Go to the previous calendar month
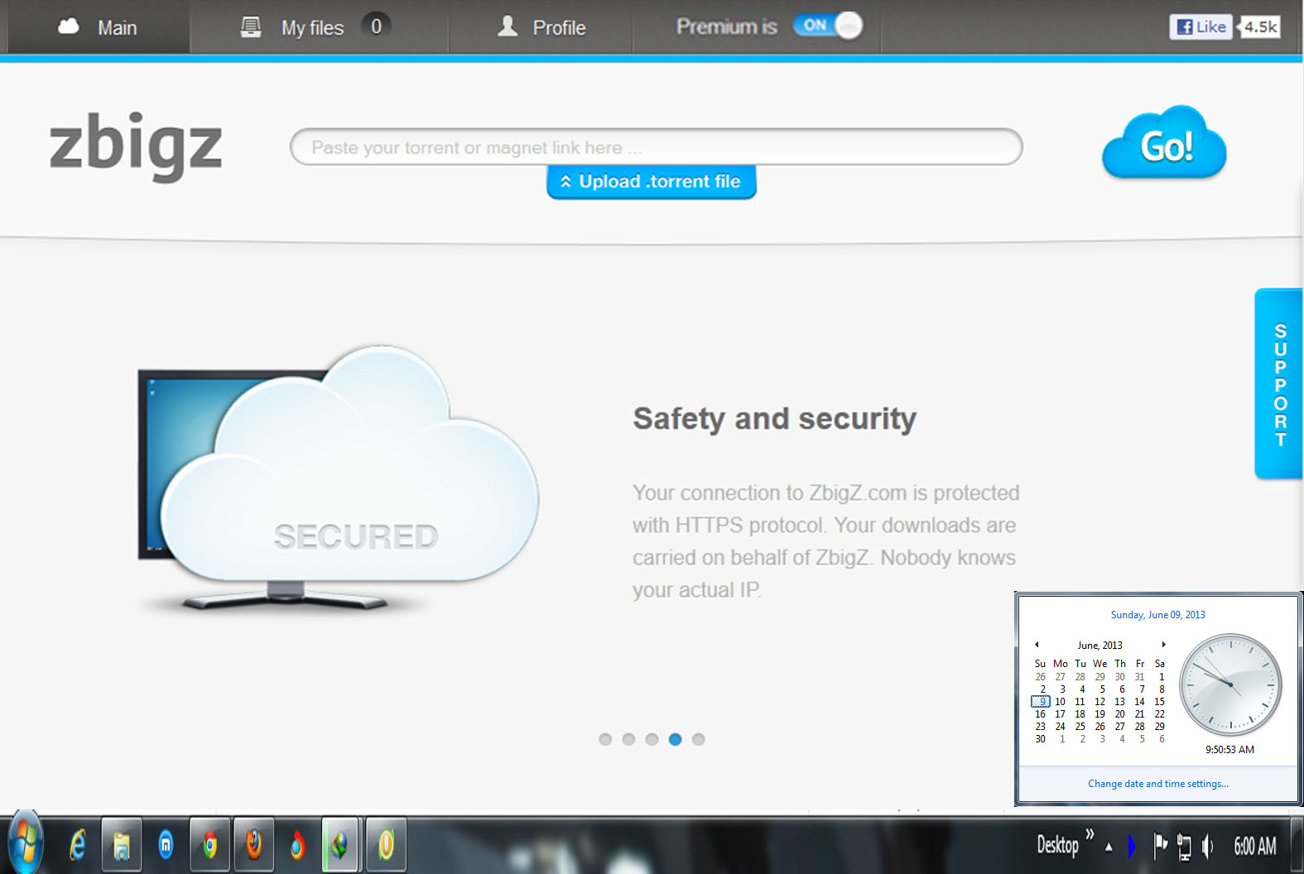Screen dimensions: 1304x874 [1037, 644]
